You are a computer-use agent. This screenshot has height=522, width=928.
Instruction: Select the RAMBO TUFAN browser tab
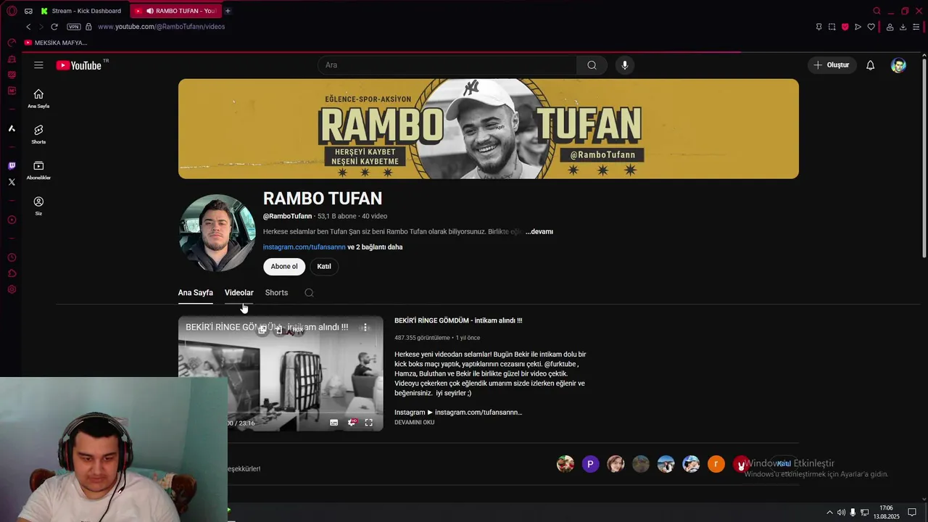[x=175, y=11]
